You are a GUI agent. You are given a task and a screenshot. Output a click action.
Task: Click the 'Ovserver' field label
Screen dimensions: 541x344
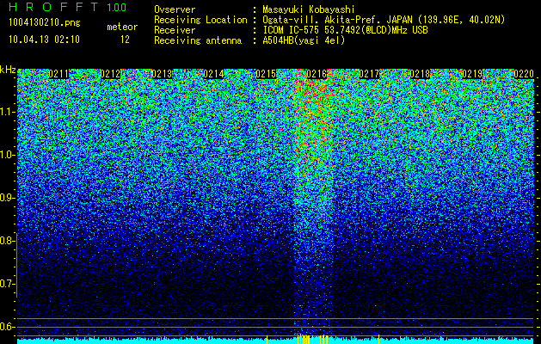[x=175, y=9]
